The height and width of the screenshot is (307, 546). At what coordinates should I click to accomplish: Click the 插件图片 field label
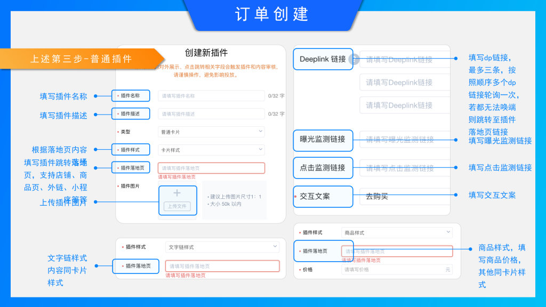(x=130, y=186)
